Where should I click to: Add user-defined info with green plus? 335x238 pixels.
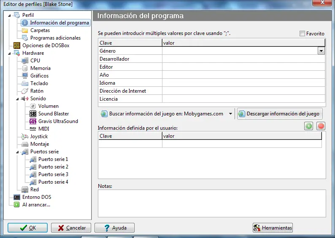tap(309, 126)
